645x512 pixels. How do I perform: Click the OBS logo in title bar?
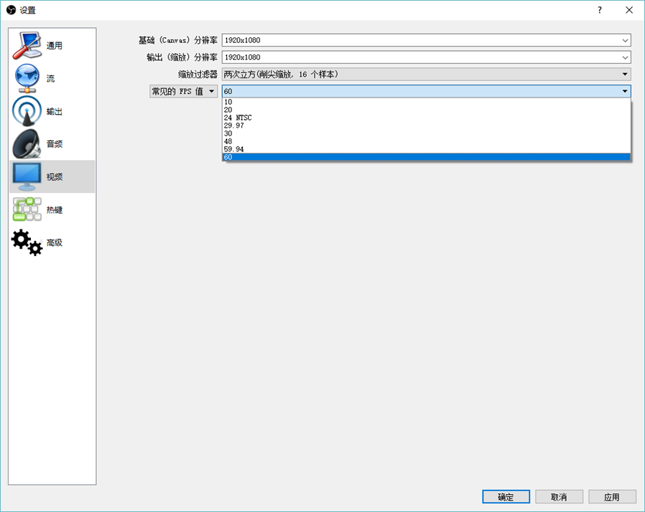(11, 10)
